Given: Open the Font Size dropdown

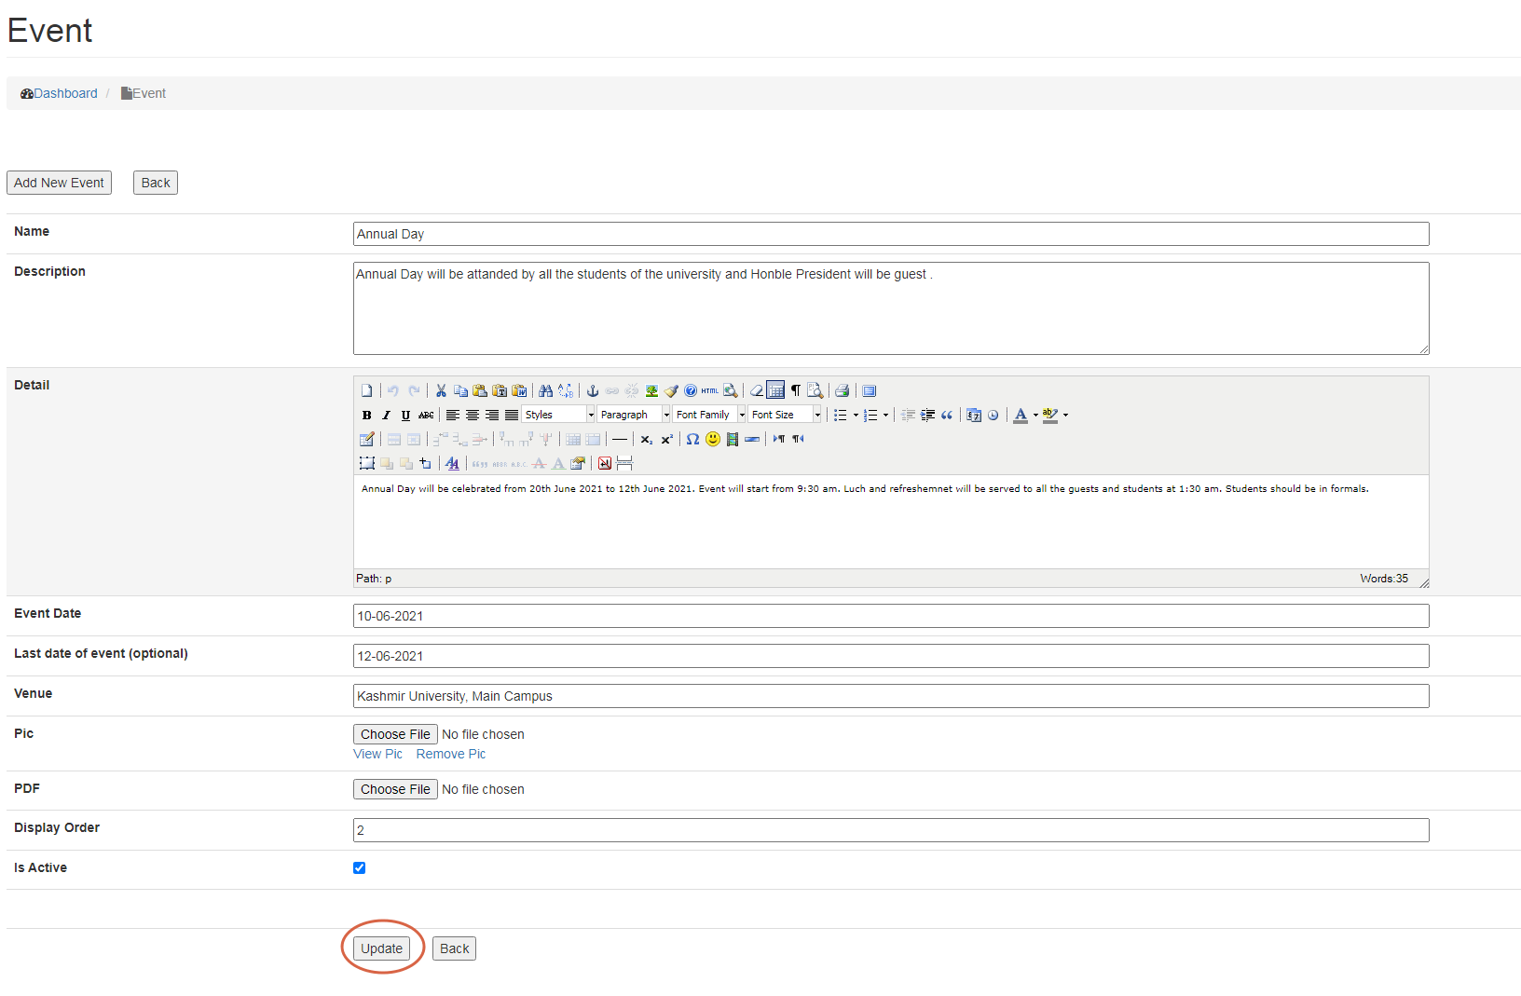Looking at the screenshot, I should point(786,416).
